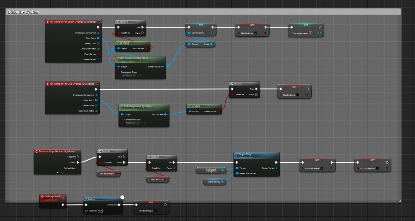The width and height of the screenshot is (415, 221).
Task: Select the Current Story variable node
Action: [x=214, y=181]
